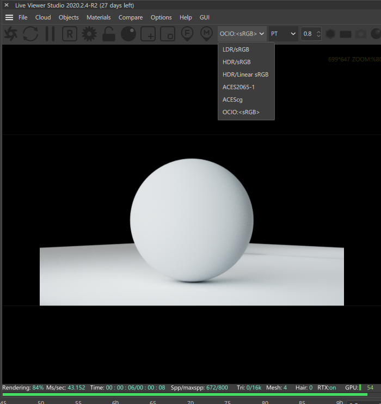
Task: Restart the render with refresh icon
Action: (x=30, y=34)
